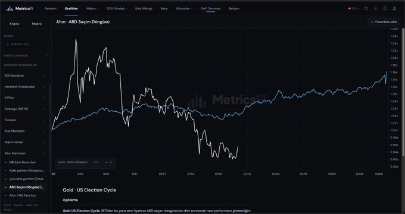The height and width of the screenshot is (214, 405).
Task: Collapse Altın Metrikleri category
Action: pos(24,153)
